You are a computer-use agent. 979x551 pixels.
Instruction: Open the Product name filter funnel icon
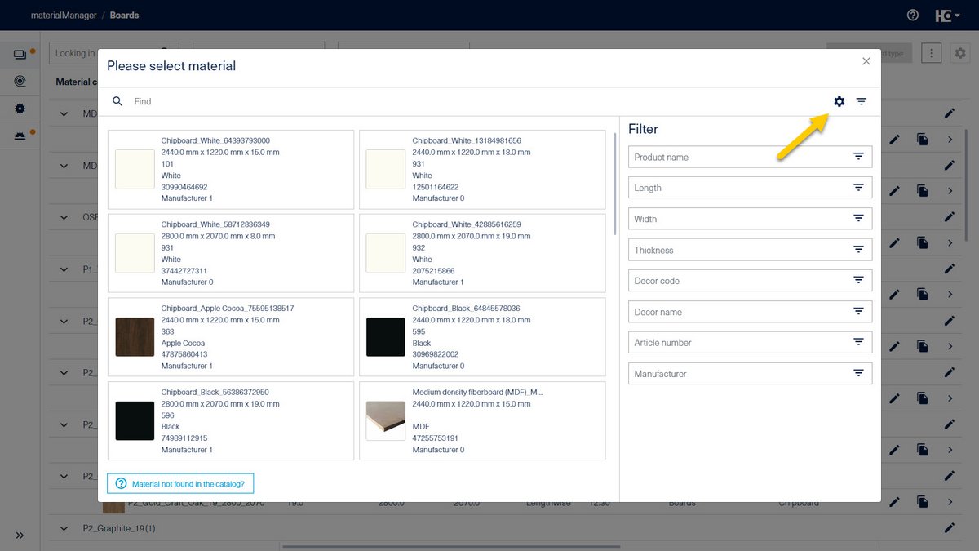tap(858, 156)
